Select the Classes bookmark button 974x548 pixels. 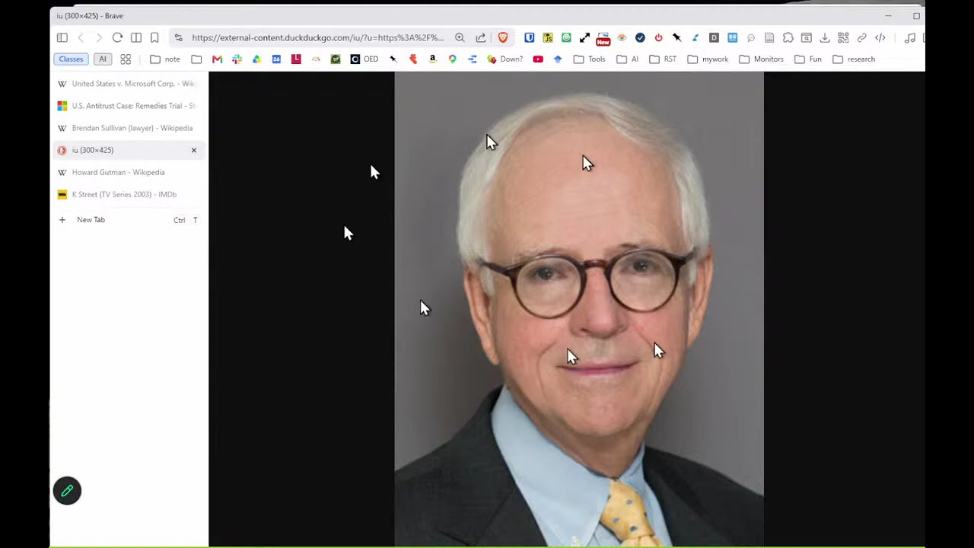point(71,59)
